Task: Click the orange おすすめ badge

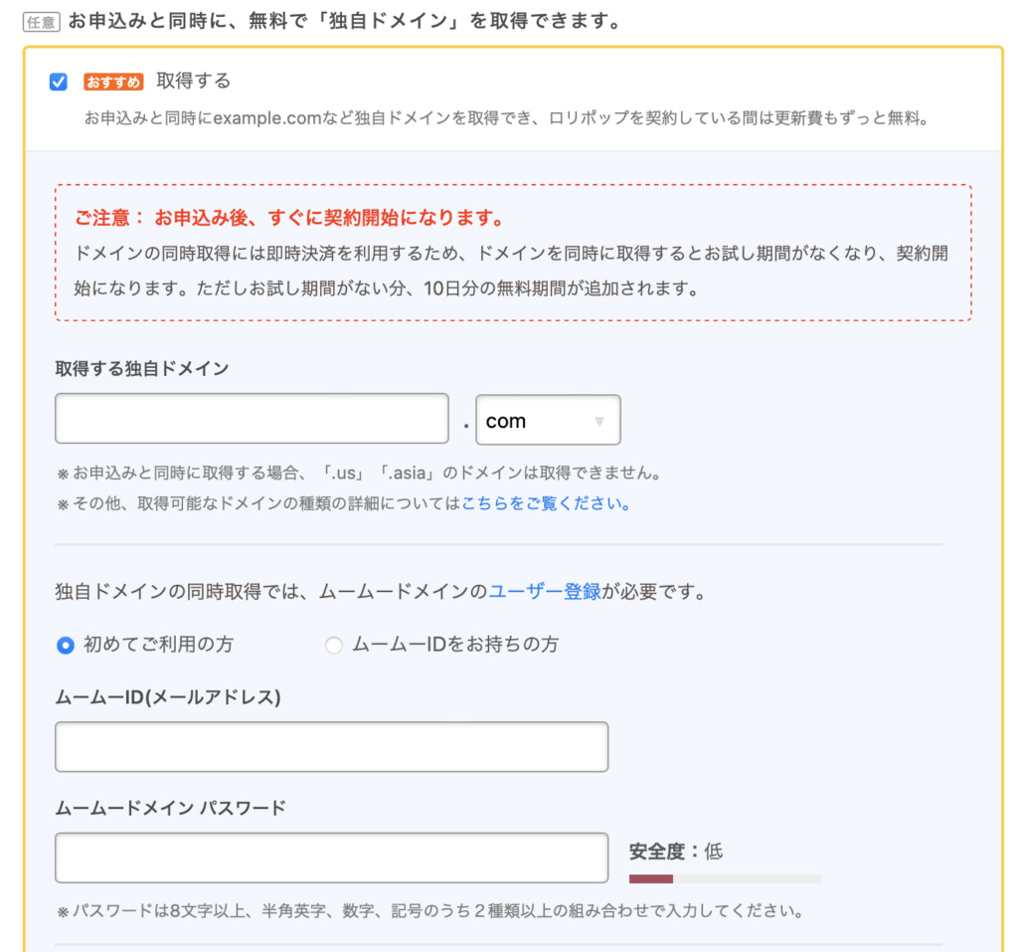Action: [113, 82]
